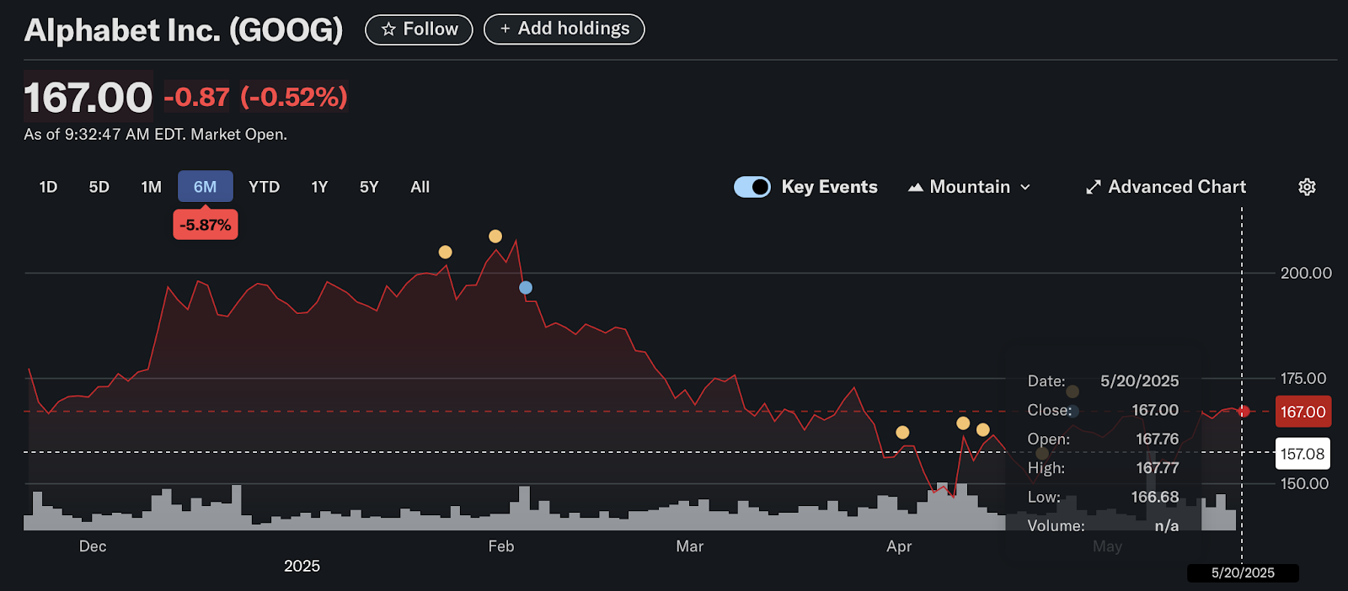Select the 1D time range
The width and height of the screenshot is (1348, 591).
(x=48, y=187)
